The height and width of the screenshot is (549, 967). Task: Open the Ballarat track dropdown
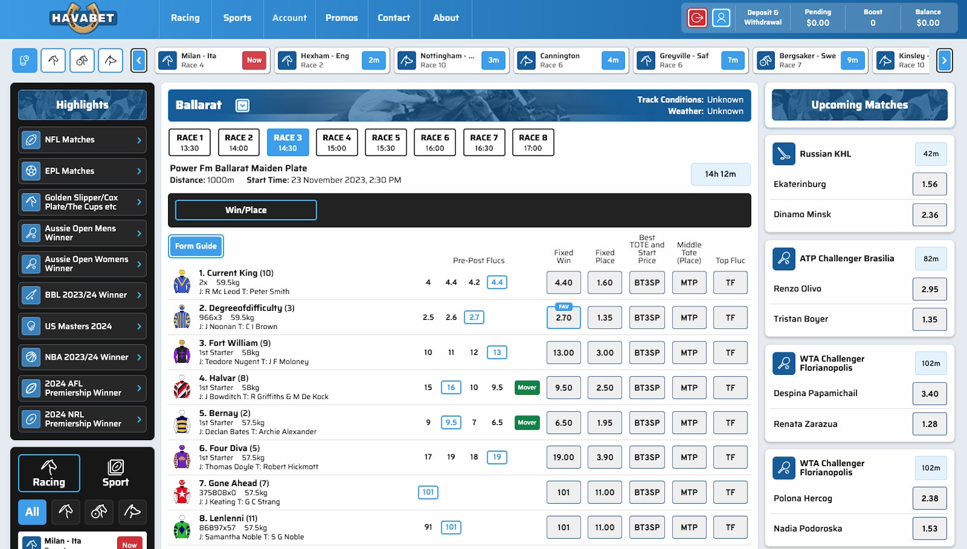(x=242, y=106)
